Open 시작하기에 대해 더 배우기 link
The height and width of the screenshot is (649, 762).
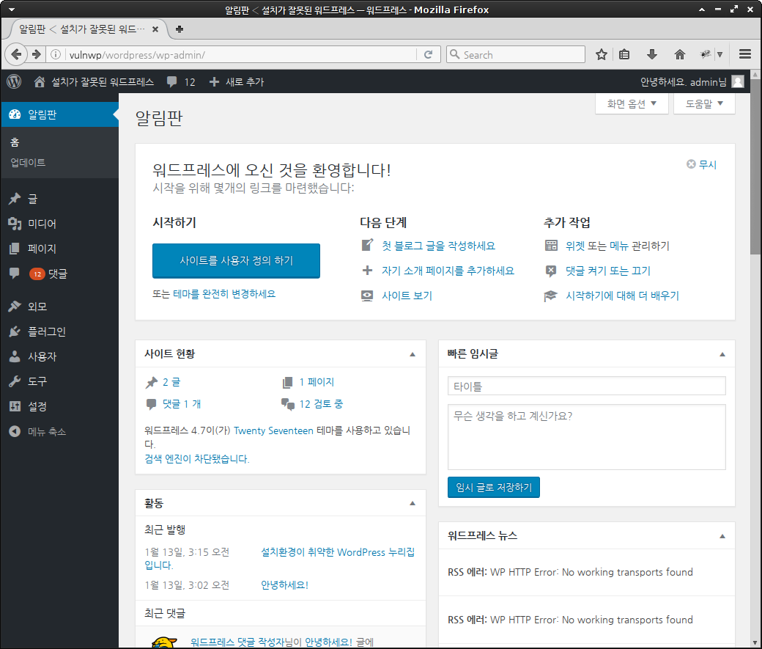[623, 296]
